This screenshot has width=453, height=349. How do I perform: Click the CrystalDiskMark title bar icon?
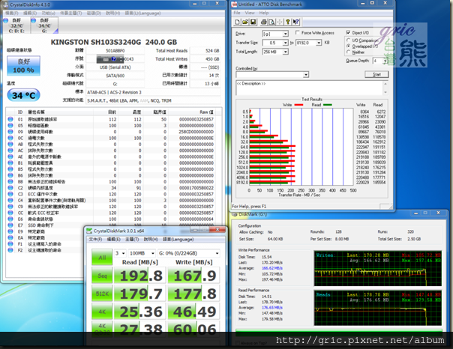(89, 231)
